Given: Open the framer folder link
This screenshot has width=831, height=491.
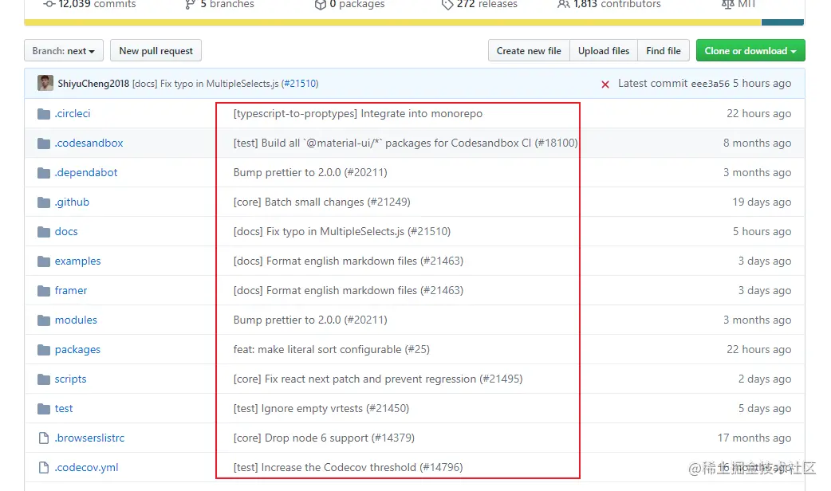Looking at the screenshot, I should point(70,291).
